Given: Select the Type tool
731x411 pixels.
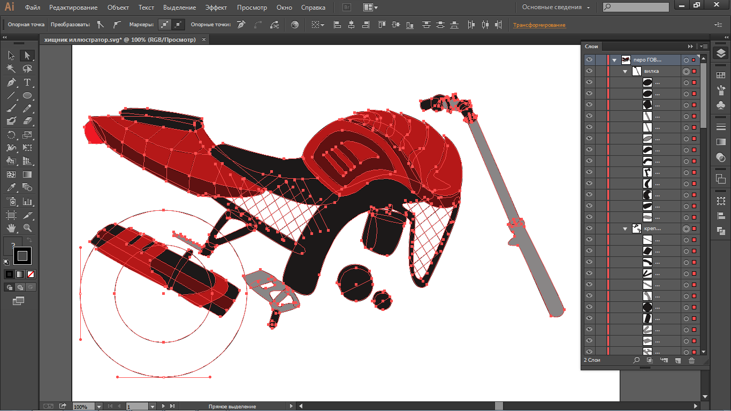Looking at the screenshot, I should tap(27, 82).
